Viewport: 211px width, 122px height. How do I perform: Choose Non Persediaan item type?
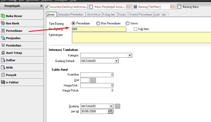98,23
